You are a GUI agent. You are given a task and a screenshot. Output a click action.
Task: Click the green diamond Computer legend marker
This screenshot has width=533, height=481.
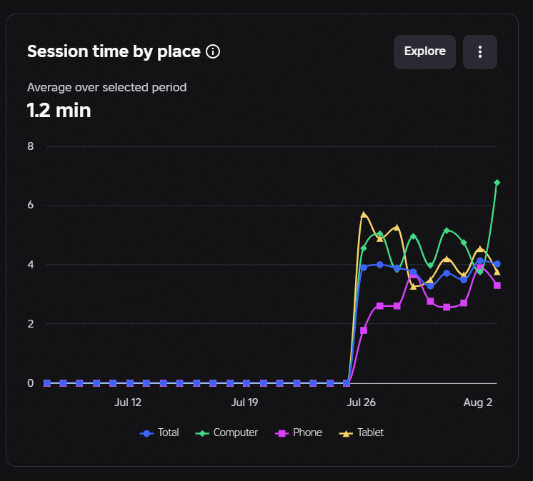(202, 433)
